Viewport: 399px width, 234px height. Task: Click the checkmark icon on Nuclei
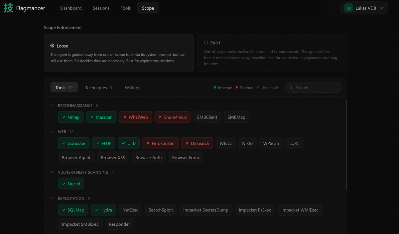(x=64, y=184)
